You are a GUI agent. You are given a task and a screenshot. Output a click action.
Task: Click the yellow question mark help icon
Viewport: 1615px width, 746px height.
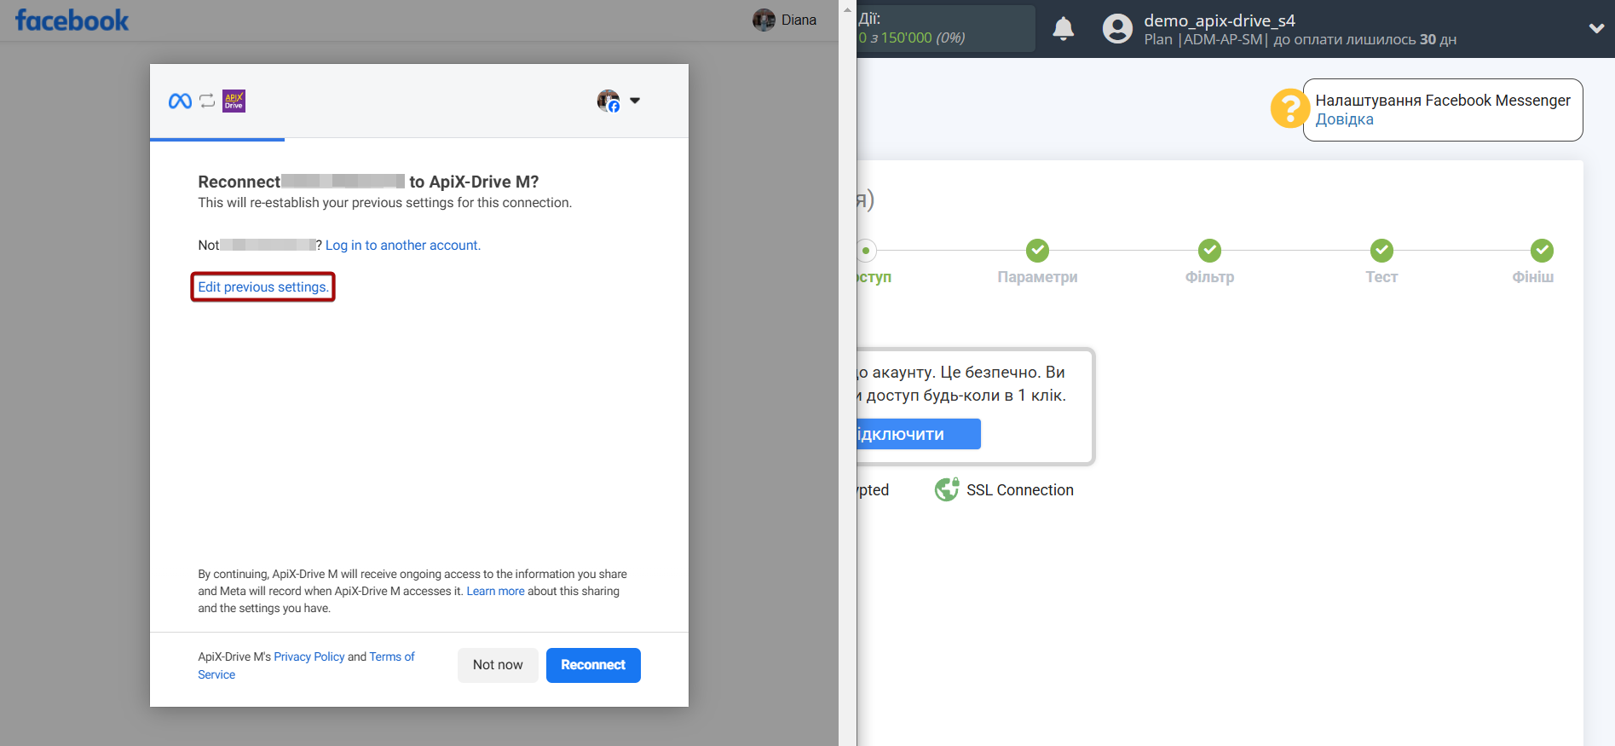pos(1289,108)
